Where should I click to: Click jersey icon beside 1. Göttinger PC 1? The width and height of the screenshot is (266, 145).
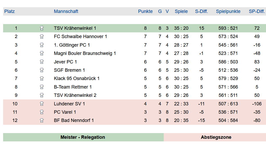42,45
